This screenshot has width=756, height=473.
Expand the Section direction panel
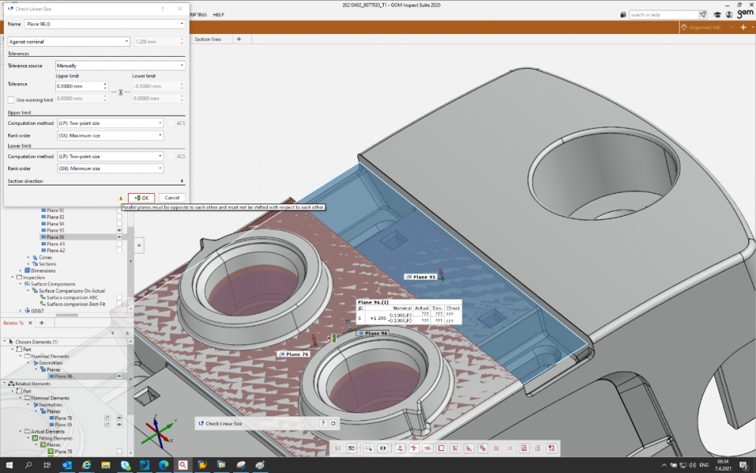point(182,182)
